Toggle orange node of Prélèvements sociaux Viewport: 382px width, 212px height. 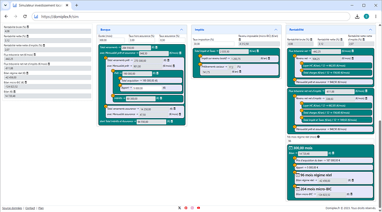point(200,65)
